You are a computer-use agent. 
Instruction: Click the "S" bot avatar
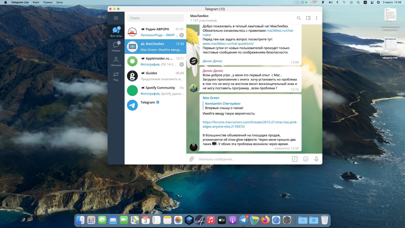(x=194, y=61)
